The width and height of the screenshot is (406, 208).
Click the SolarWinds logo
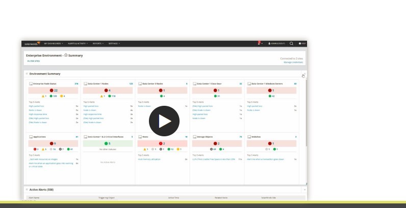[x=32, y=44]
